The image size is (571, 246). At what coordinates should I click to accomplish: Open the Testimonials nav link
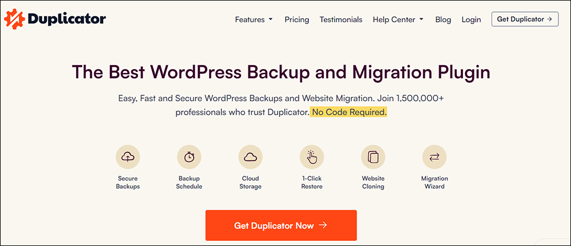tap(341, 19)
